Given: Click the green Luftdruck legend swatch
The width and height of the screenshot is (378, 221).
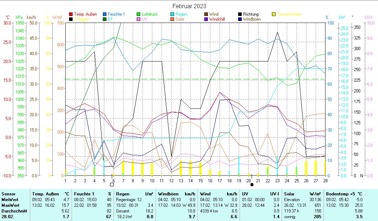Looking at the screenshot, I should coord(138,15).
